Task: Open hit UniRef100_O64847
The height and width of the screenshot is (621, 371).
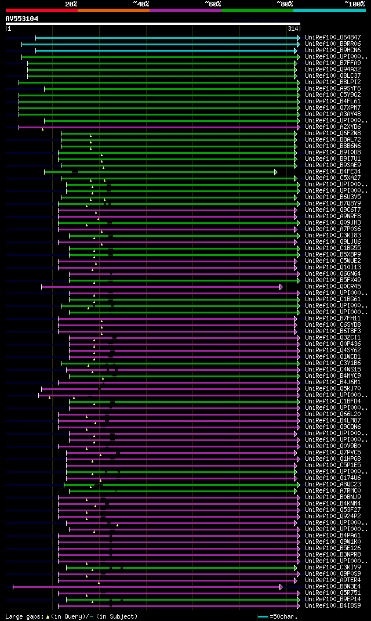Action: click(333, 38)
